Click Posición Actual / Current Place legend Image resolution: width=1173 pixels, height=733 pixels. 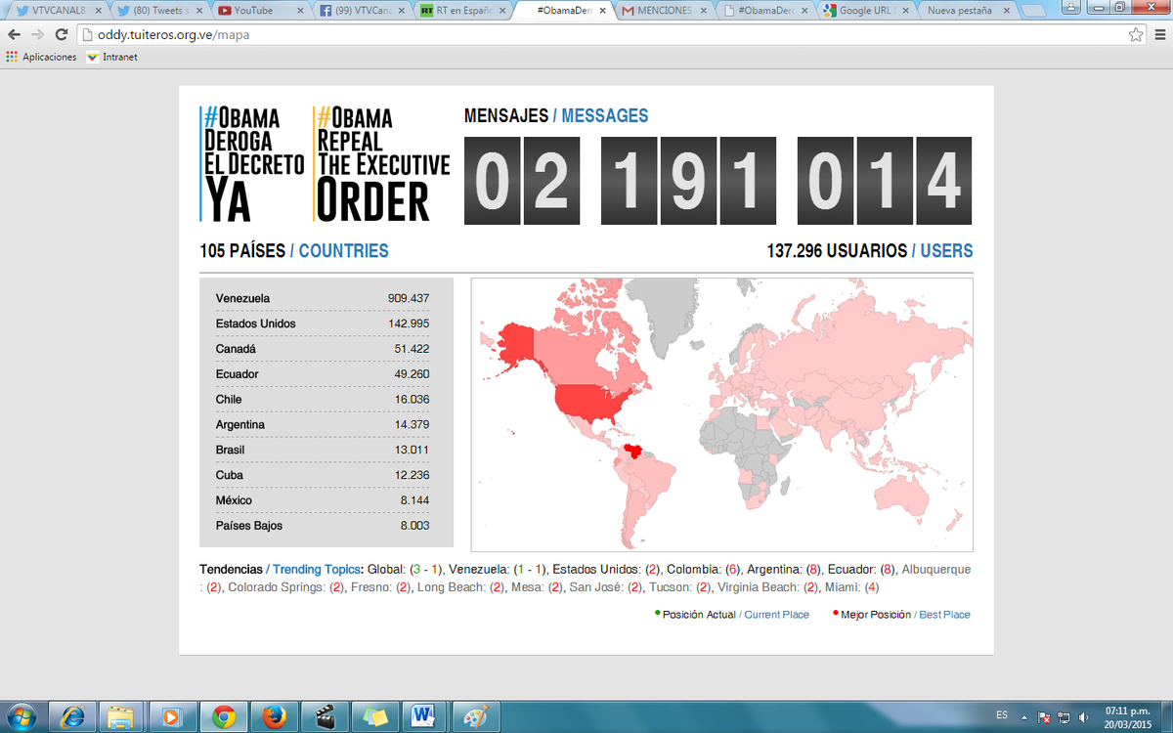click(x=732, y=615)
